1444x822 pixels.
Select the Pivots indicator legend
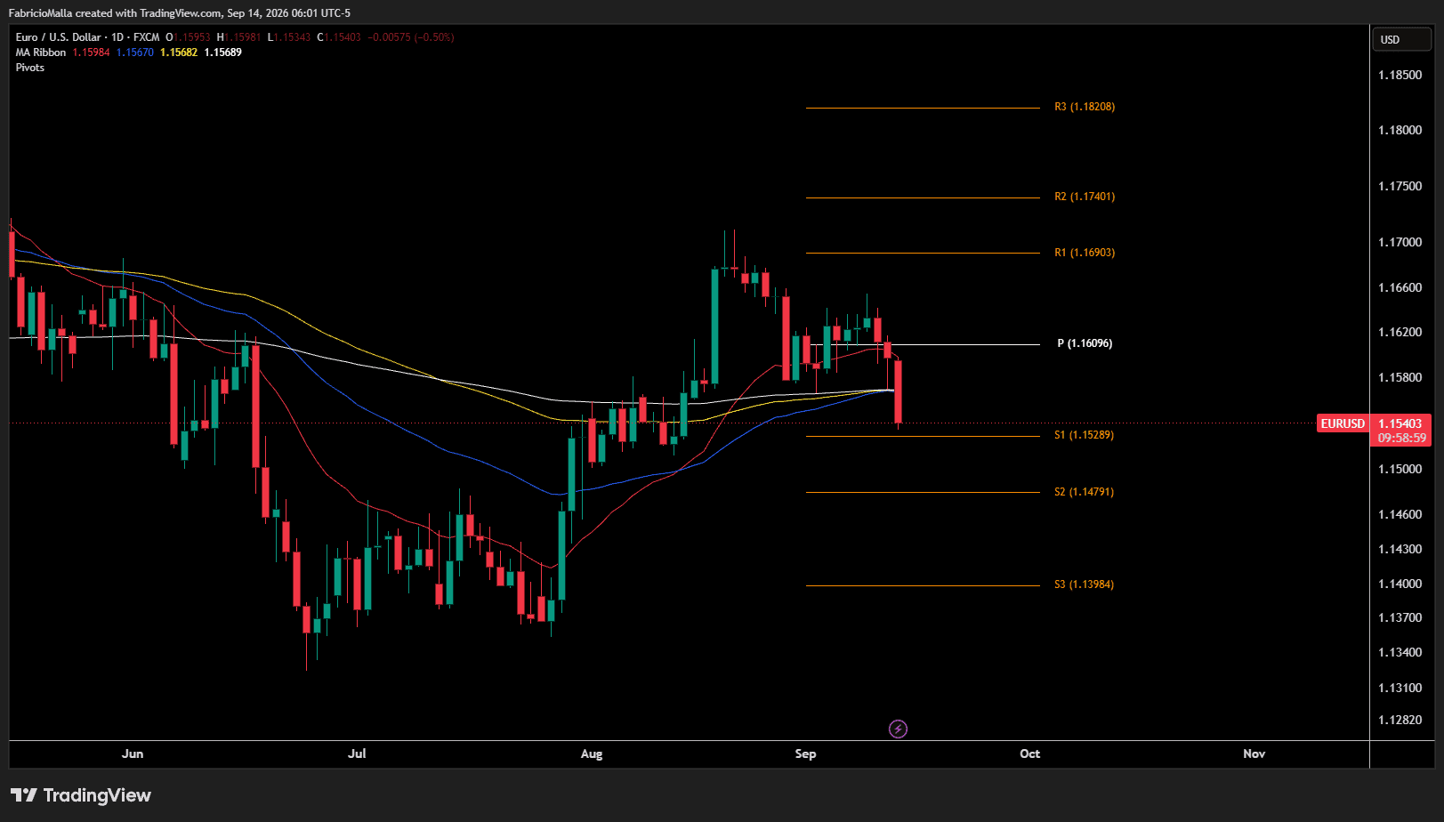coord(30,68)
